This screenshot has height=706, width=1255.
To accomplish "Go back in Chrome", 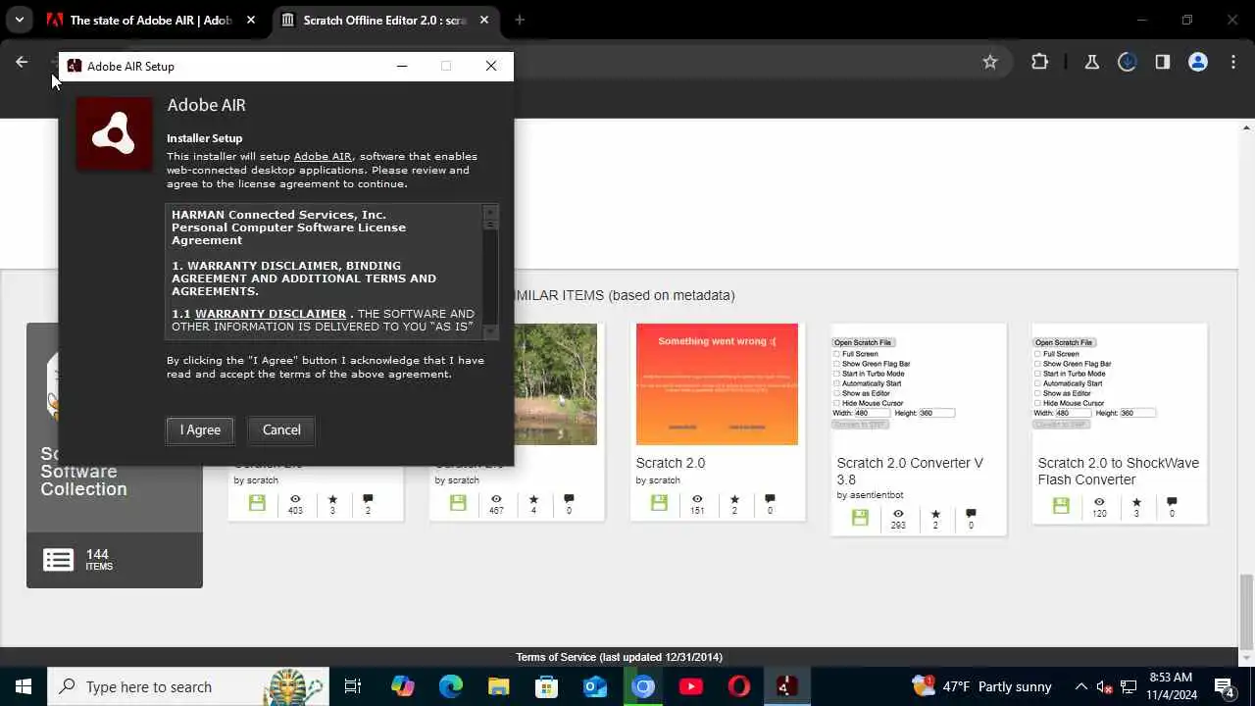I will 22,62.
